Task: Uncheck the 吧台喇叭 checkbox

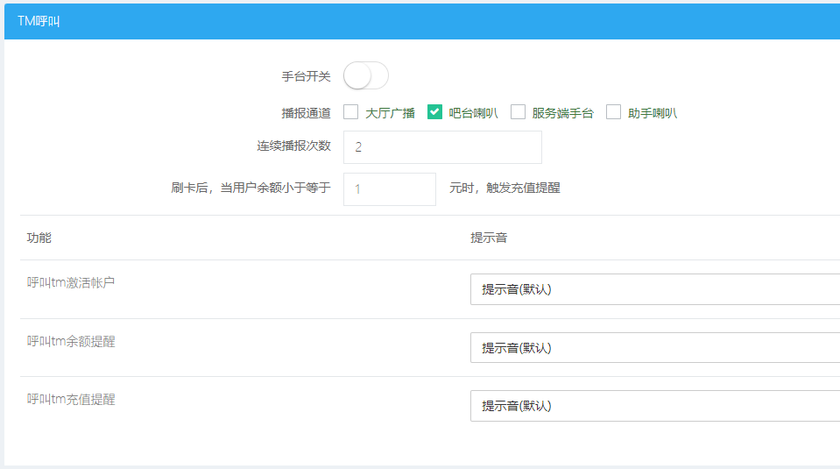Action: coord(434,112)
